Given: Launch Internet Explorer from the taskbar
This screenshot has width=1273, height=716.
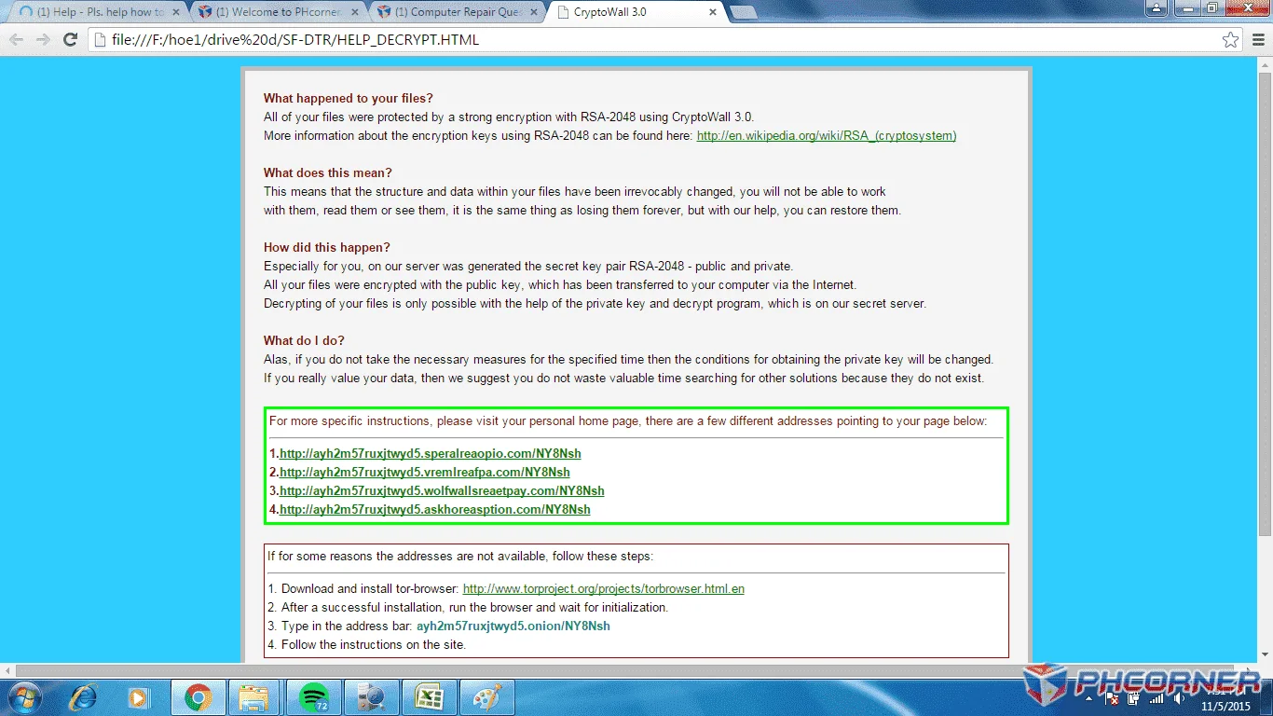Looking at the screenshot, I should coord(82,697).
